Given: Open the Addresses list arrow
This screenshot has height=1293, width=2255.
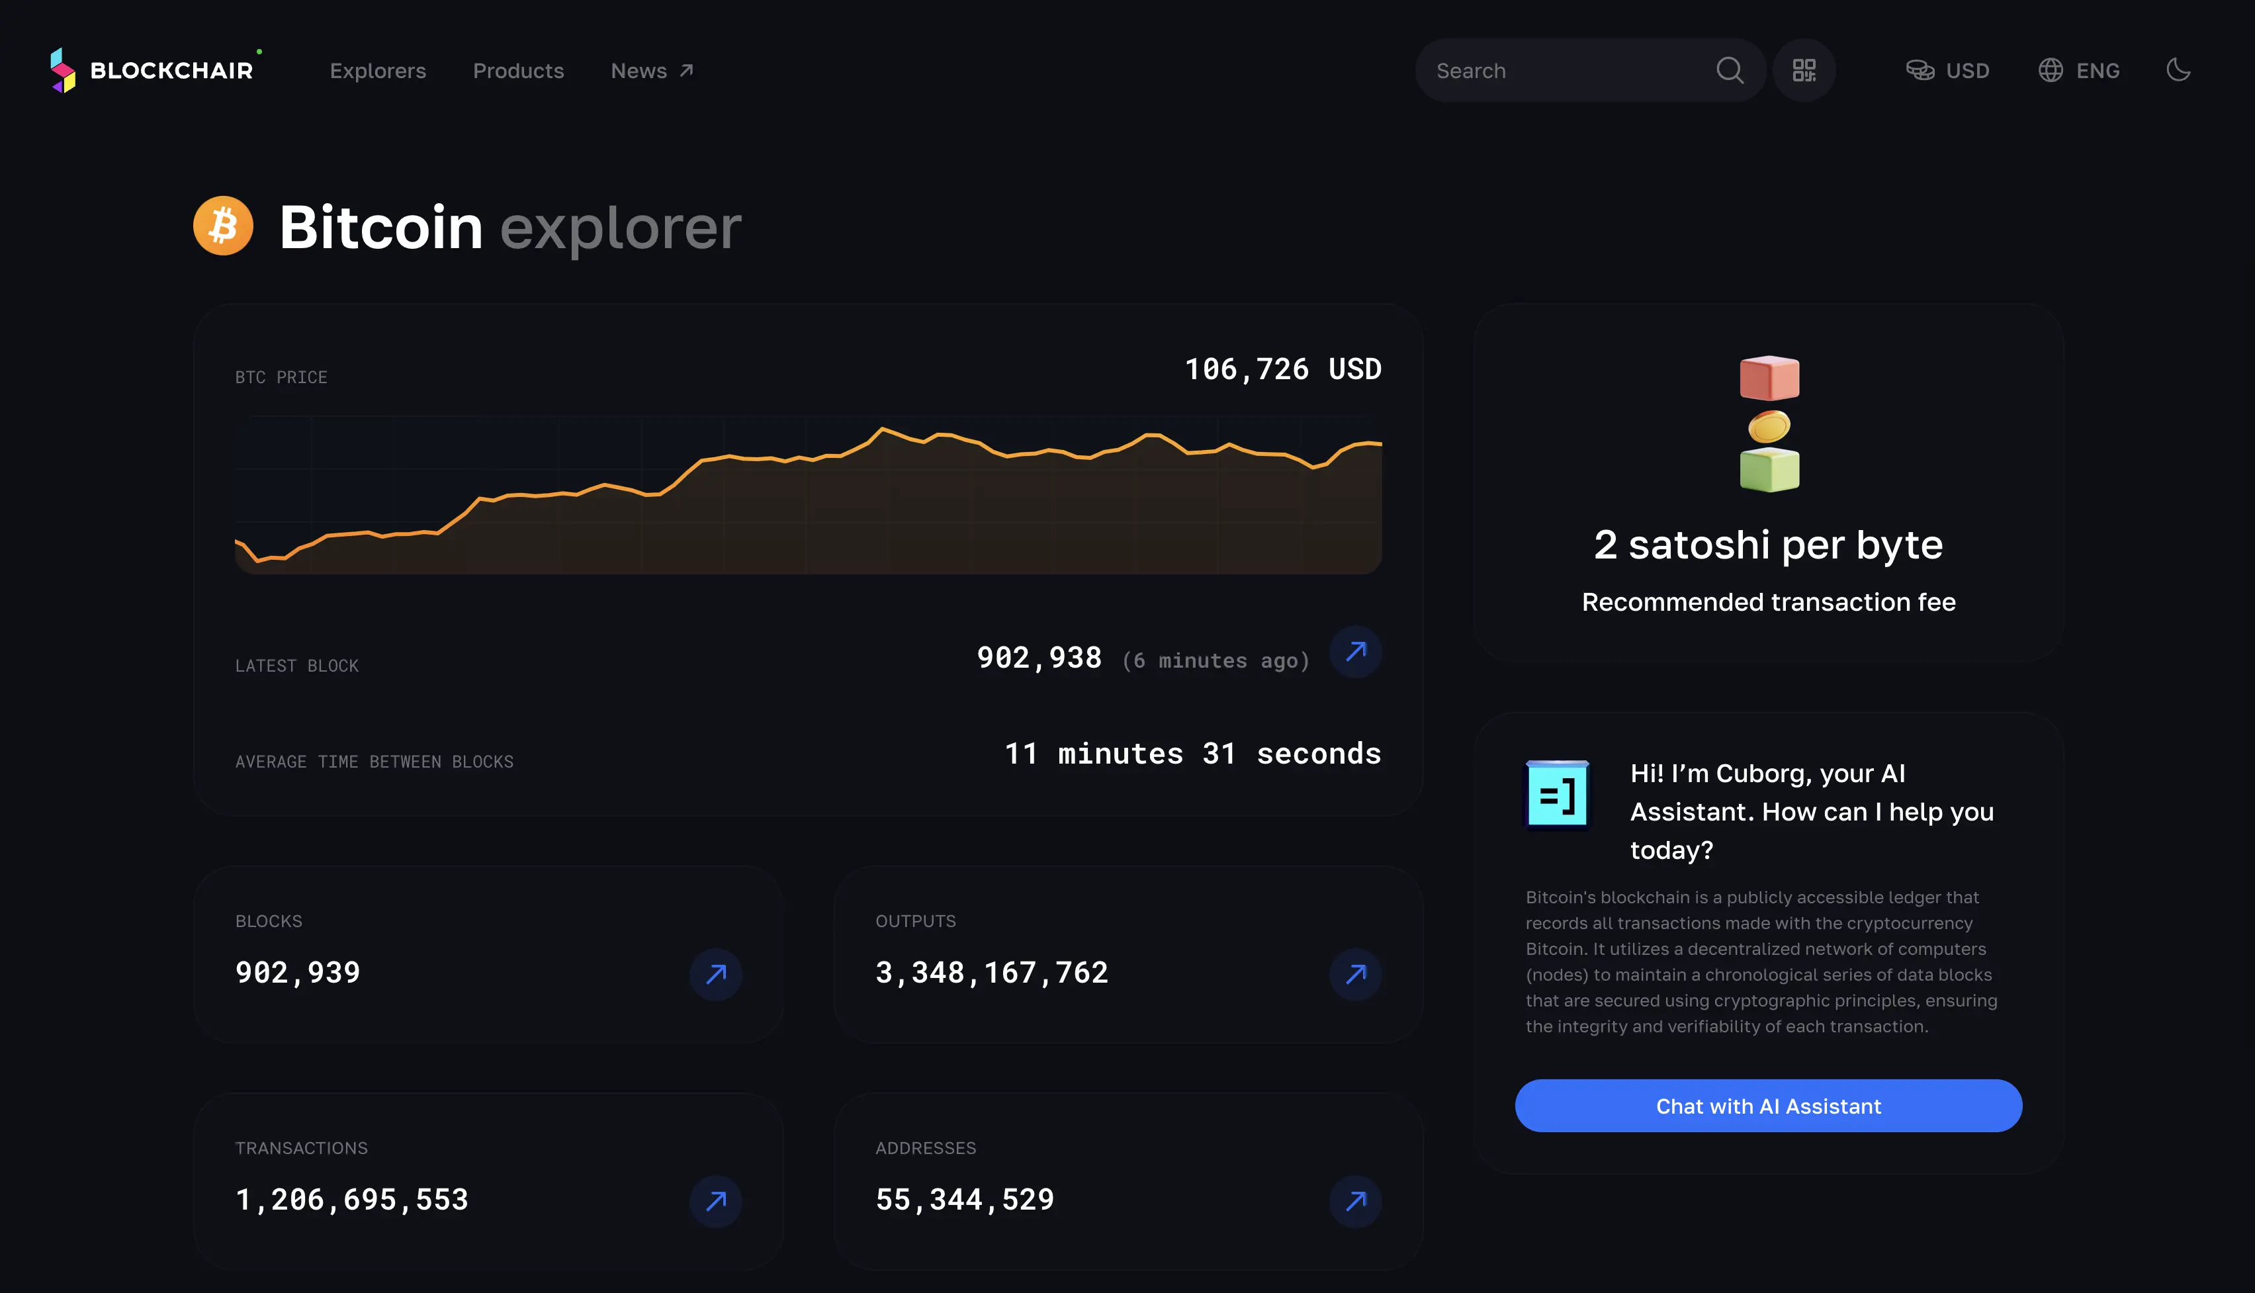Looking at the screenshot, I should pos(1356,1202).
